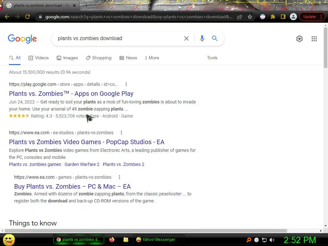Viewport: 328px width, 246px height.
Task: Click the scroll right arrow
Action: click(321, 231)
